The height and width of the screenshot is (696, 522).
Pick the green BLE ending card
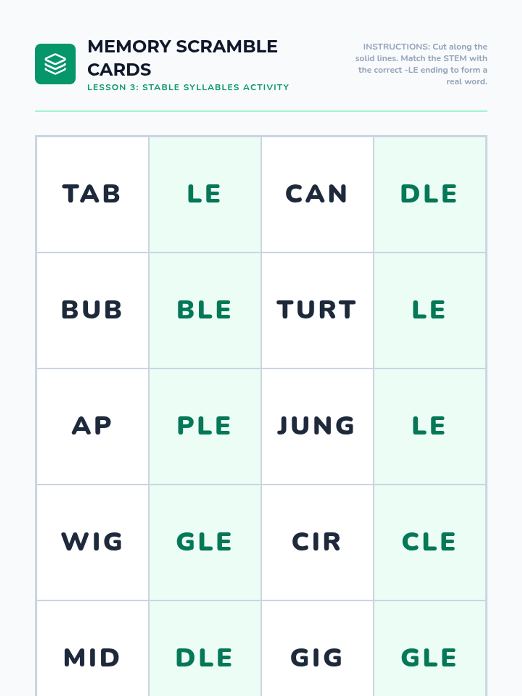point(204,310)
